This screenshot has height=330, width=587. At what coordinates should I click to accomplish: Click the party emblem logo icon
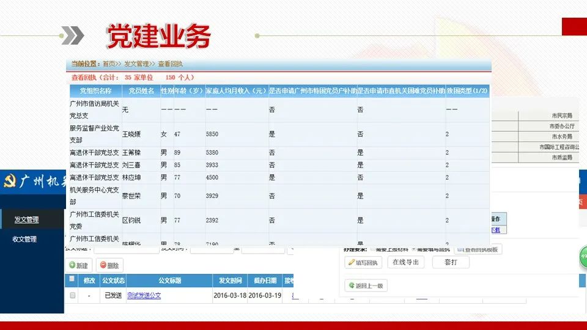pos(10,182)
